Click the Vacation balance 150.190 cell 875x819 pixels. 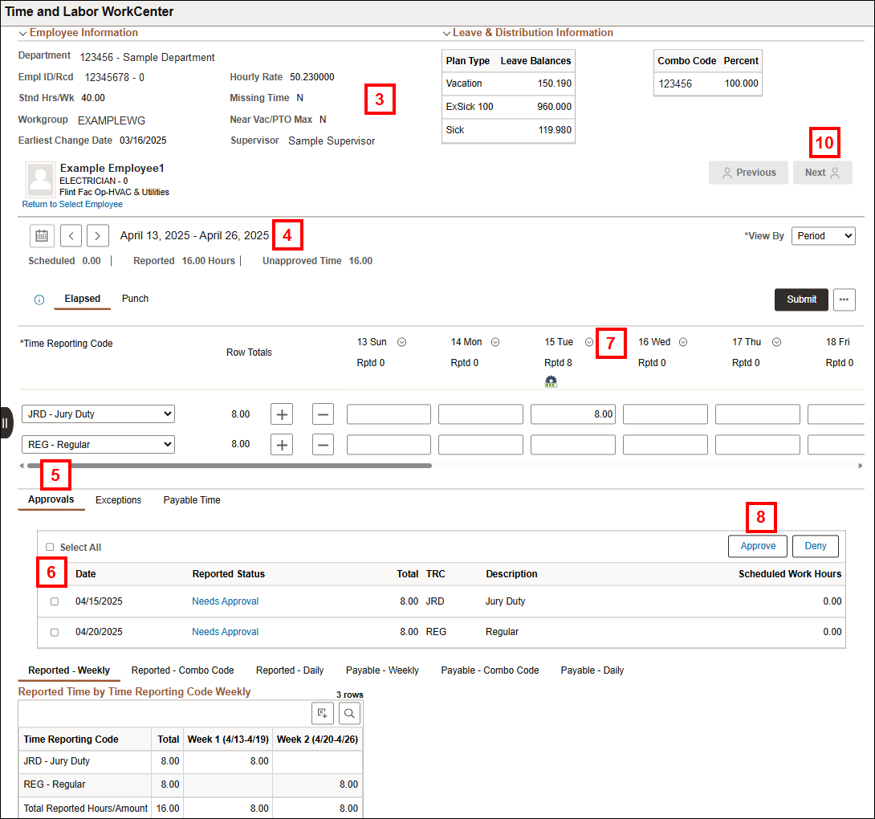click(x=554, y=84)
